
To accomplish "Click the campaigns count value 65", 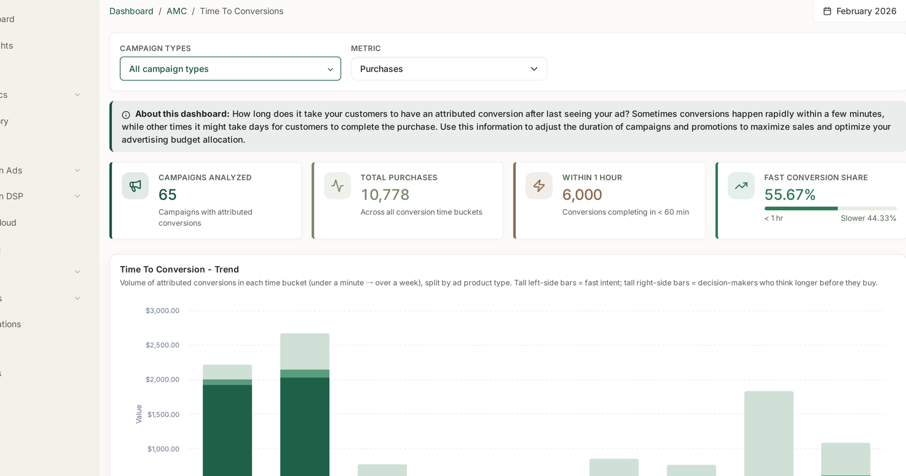I will [168, 194].
